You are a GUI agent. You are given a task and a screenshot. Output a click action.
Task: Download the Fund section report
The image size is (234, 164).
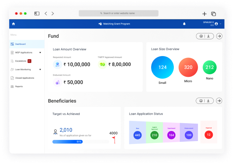(x=208, y=36)
